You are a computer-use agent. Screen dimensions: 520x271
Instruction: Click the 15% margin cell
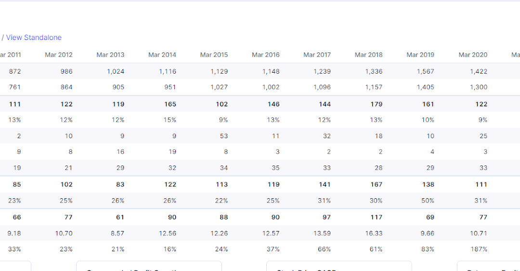point(170,120)
